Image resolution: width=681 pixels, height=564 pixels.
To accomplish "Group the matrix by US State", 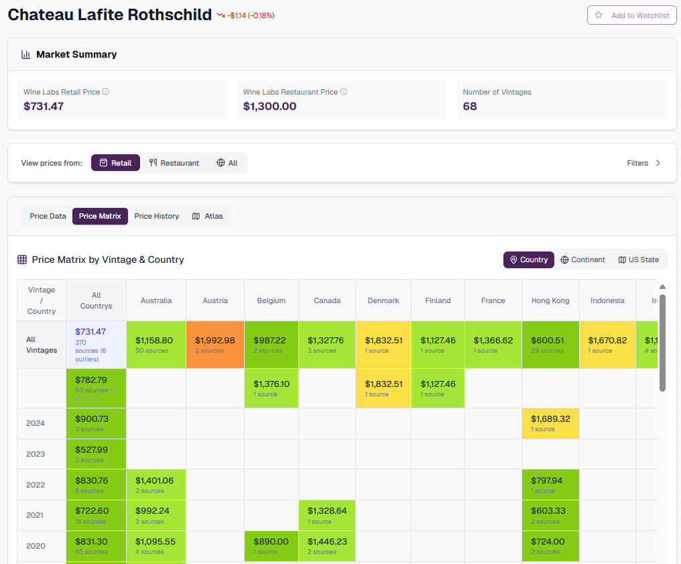I will click(638, 260).
